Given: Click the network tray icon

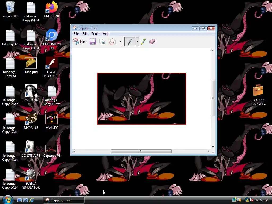Looking at the screenshot, I should (x=246, y=200).
